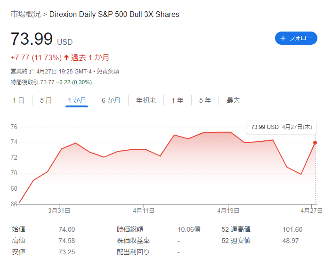Select the 1か月 range tab
This screenshot has width=332, height=259.
[x=77, y=100]
